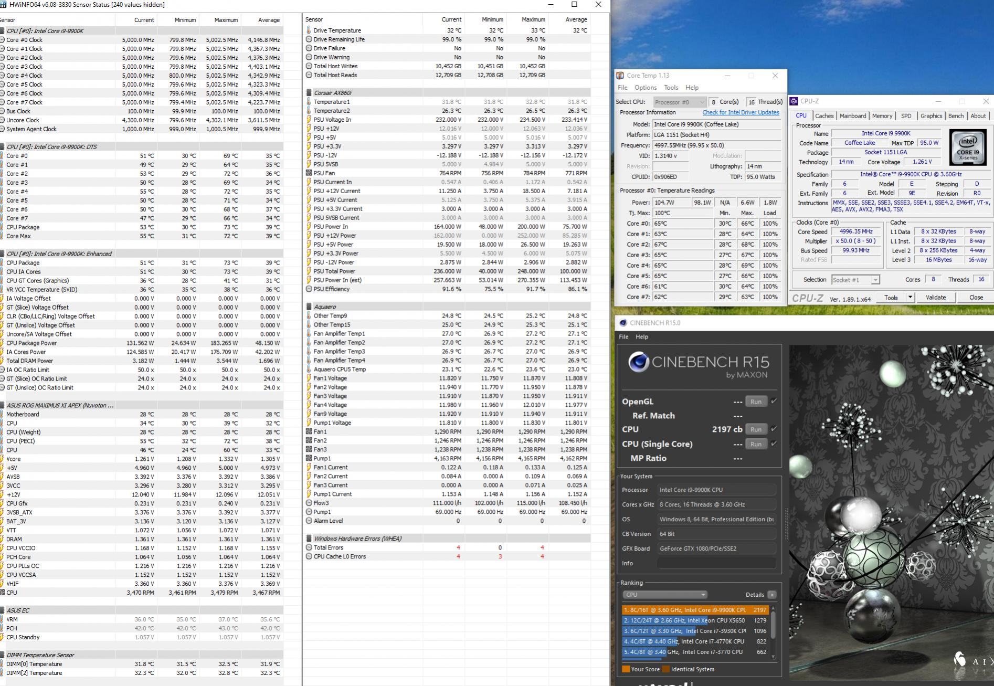
Task: Click Check for Intel Driver Updates link
Action: pyautogui.click(x=741, y=113)
